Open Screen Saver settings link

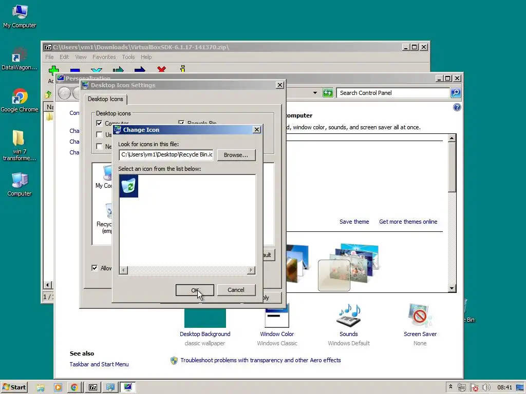tap(420, 334)
